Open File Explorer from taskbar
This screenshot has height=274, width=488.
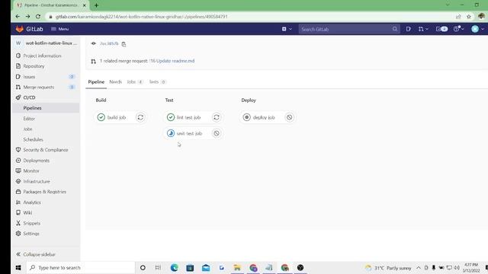237,267
